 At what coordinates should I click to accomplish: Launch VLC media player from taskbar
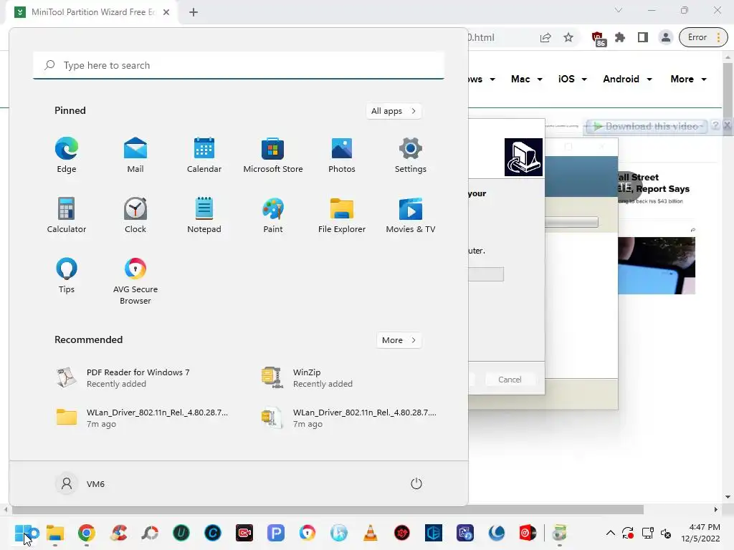tap(371, 533)
